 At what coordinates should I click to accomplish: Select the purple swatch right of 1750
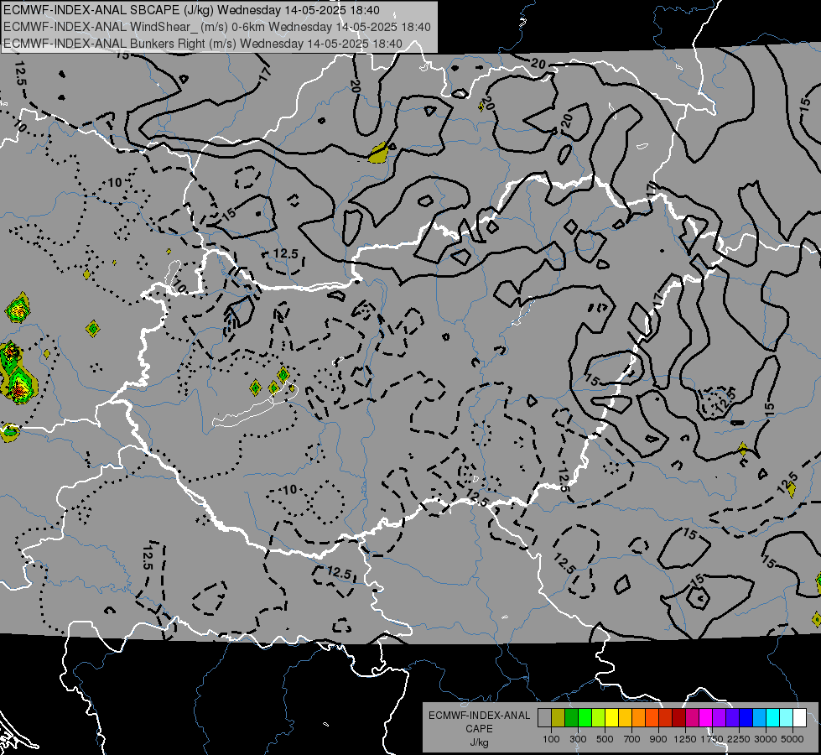(719, 717)
